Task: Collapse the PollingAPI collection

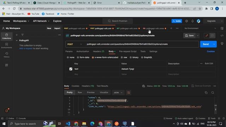Action: click(x=17, y=41)
